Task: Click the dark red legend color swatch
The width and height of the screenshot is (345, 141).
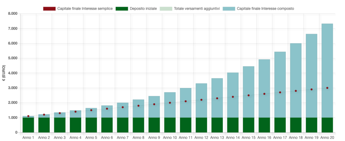Action: click(x=49, y=8)
